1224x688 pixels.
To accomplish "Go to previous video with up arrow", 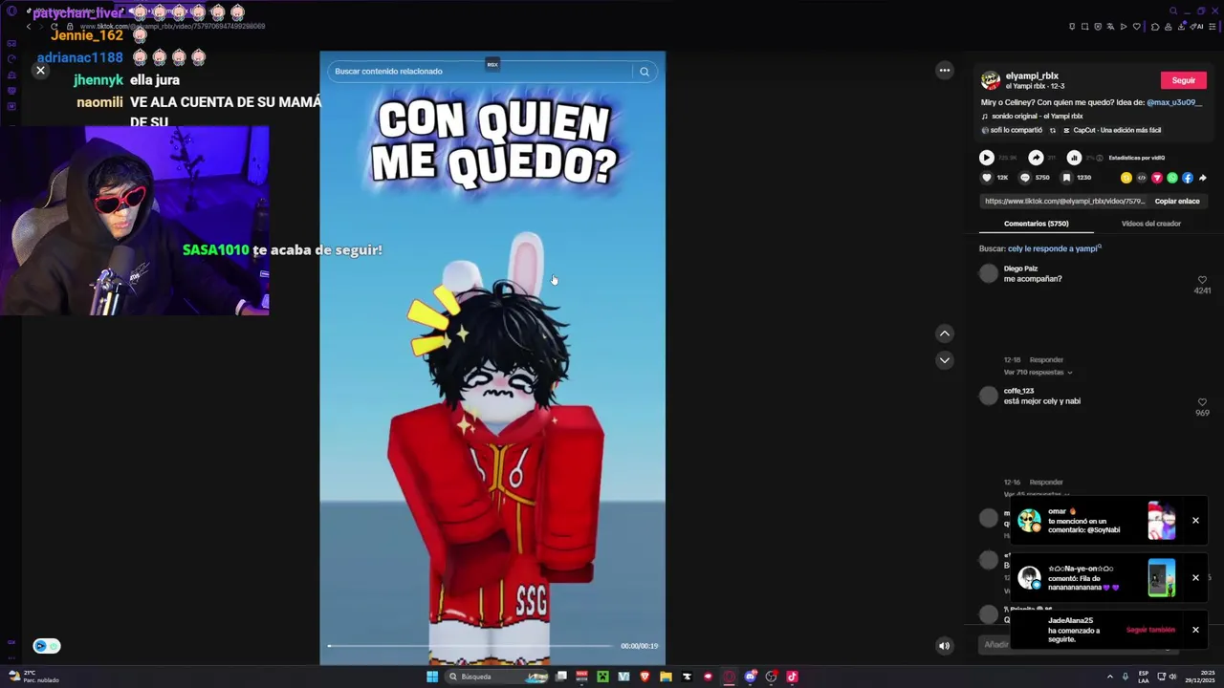I will (945, 333).
